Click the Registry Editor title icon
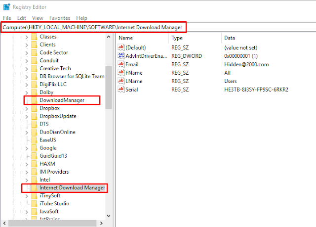Screen dimensions: 316x227 (6, 6)
